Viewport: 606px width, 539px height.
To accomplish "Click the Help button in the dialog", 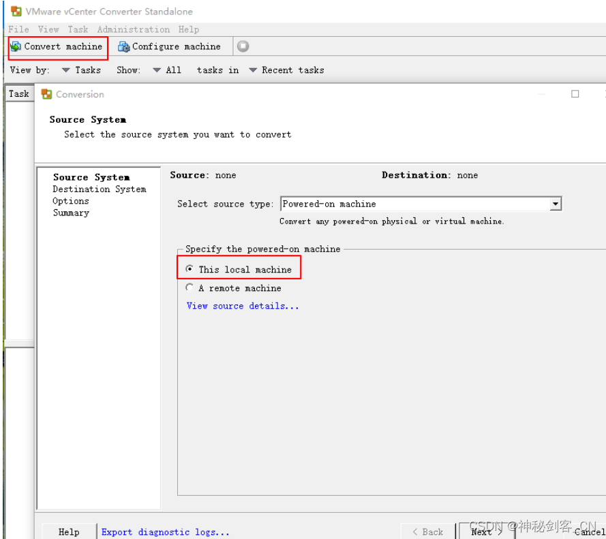I will tap(69, 532).
